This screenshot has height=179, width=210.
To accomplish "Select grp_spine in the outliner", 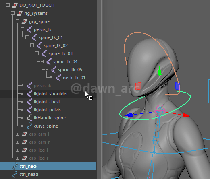I will [40, 21].
